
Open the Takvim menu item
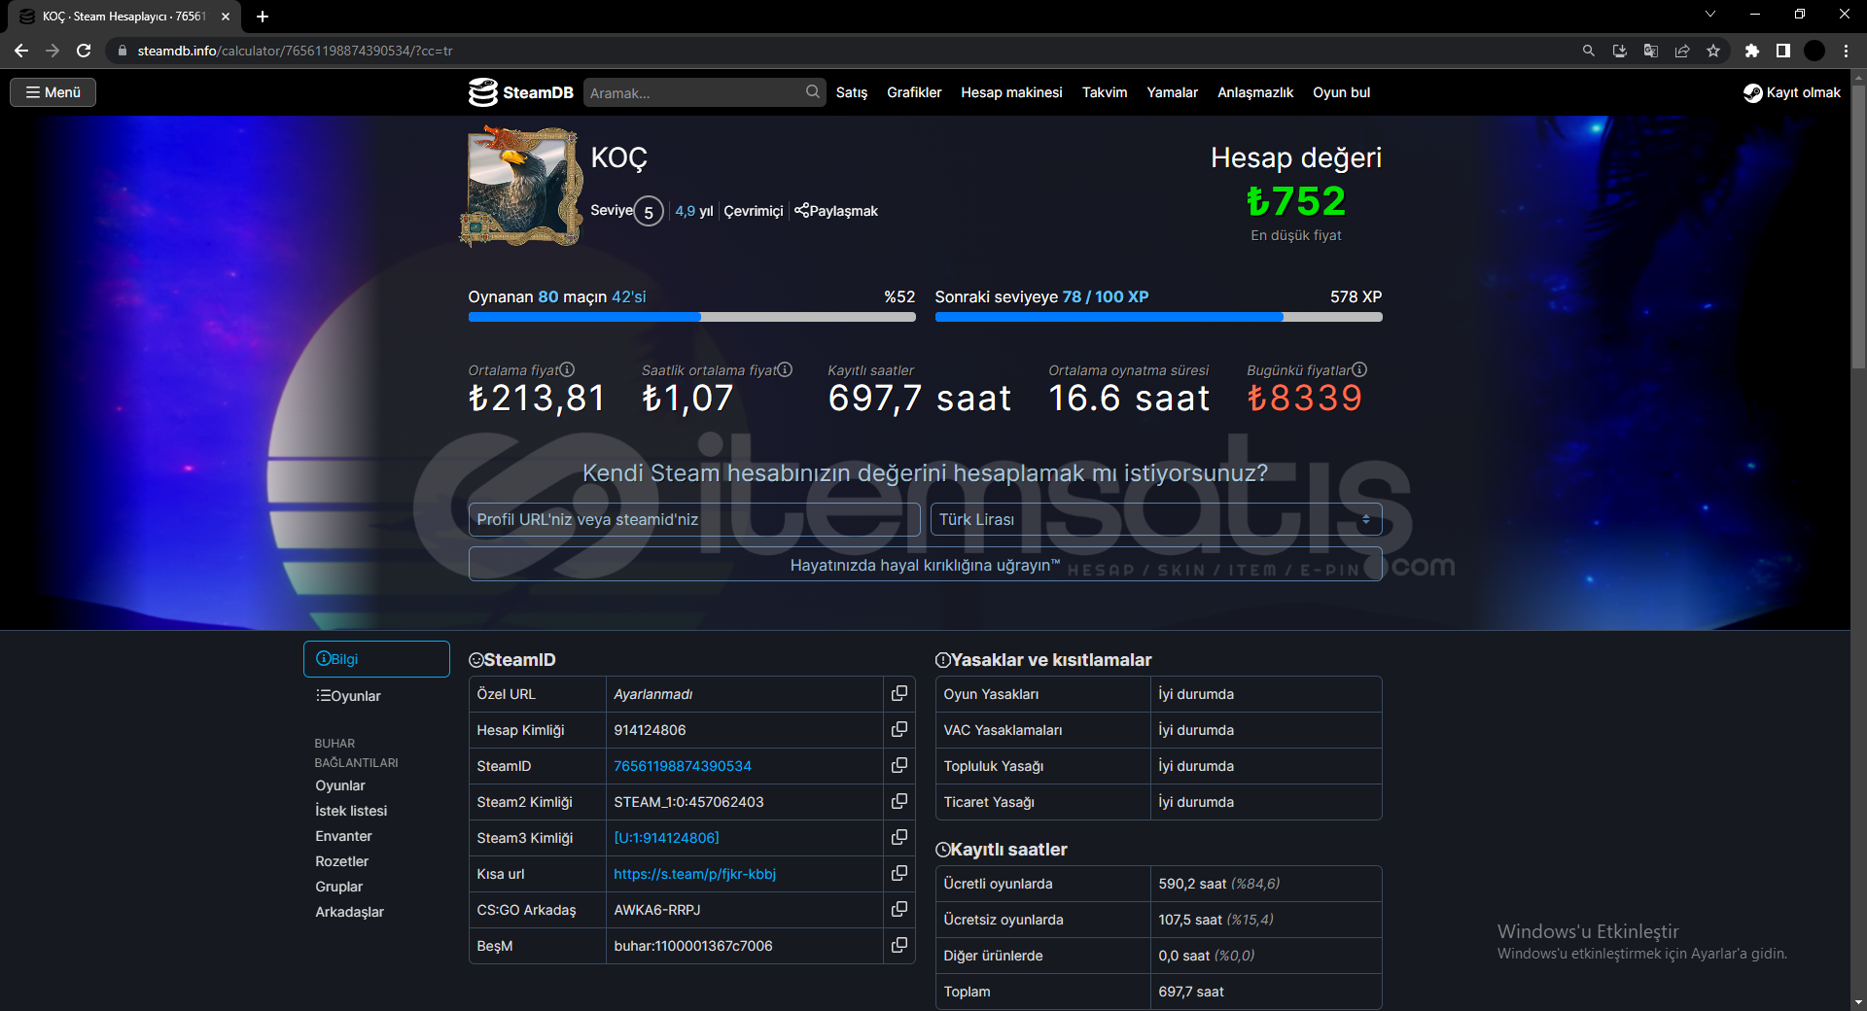(x=1105, y=92)
